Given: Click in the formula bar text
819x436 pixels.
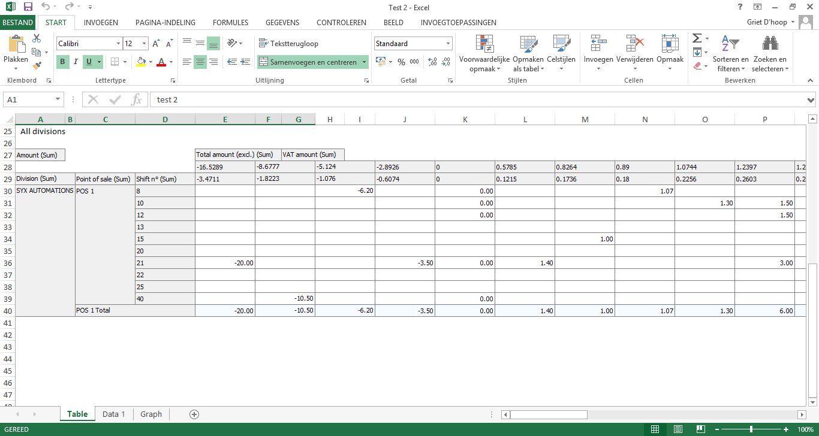Looking at the screenshot, I should pyautogui.click(x=420, y=100).
